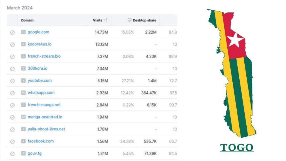Toggle the exclude icon for youtube.com
The image size is (286, 161).
coord(12,80)
